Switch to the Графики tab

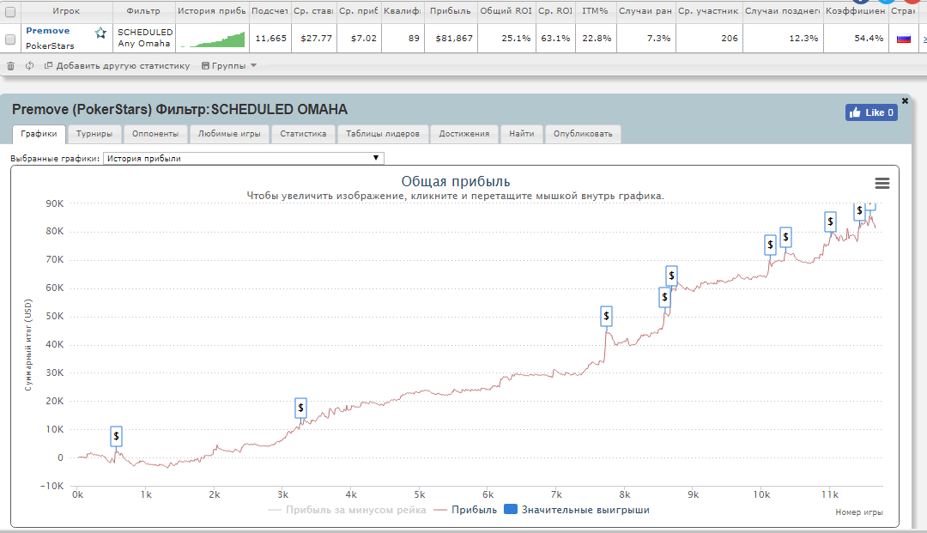point(39,134)
